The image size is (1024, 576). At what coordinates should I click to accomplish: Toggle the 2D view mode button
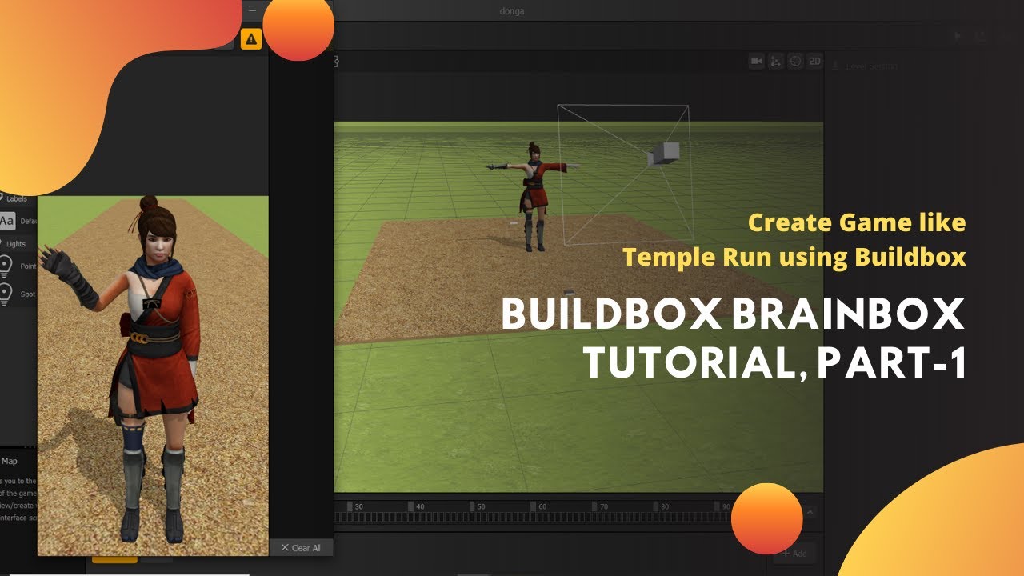(814, 62)
